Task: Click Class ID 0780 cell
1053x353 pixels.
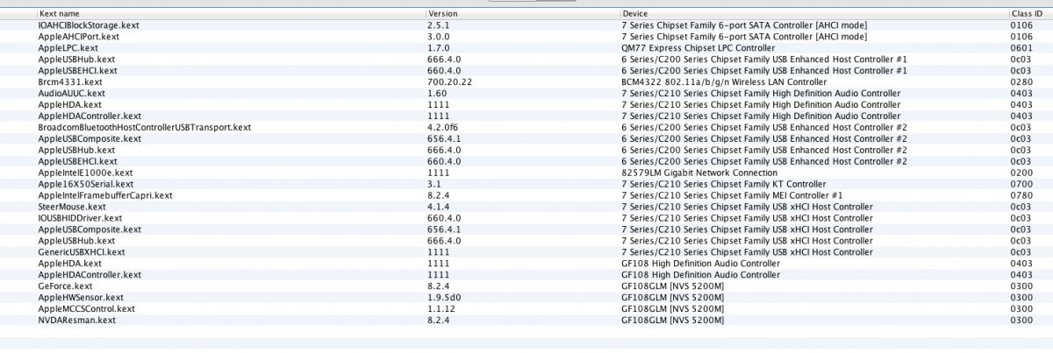Action: tap(1021, 195)
